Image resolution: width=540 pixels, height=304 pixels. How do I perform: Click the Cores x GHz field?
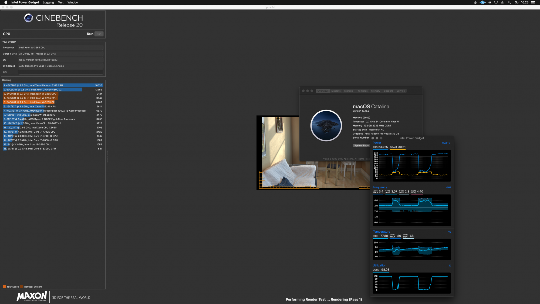[x=61, y=54]
